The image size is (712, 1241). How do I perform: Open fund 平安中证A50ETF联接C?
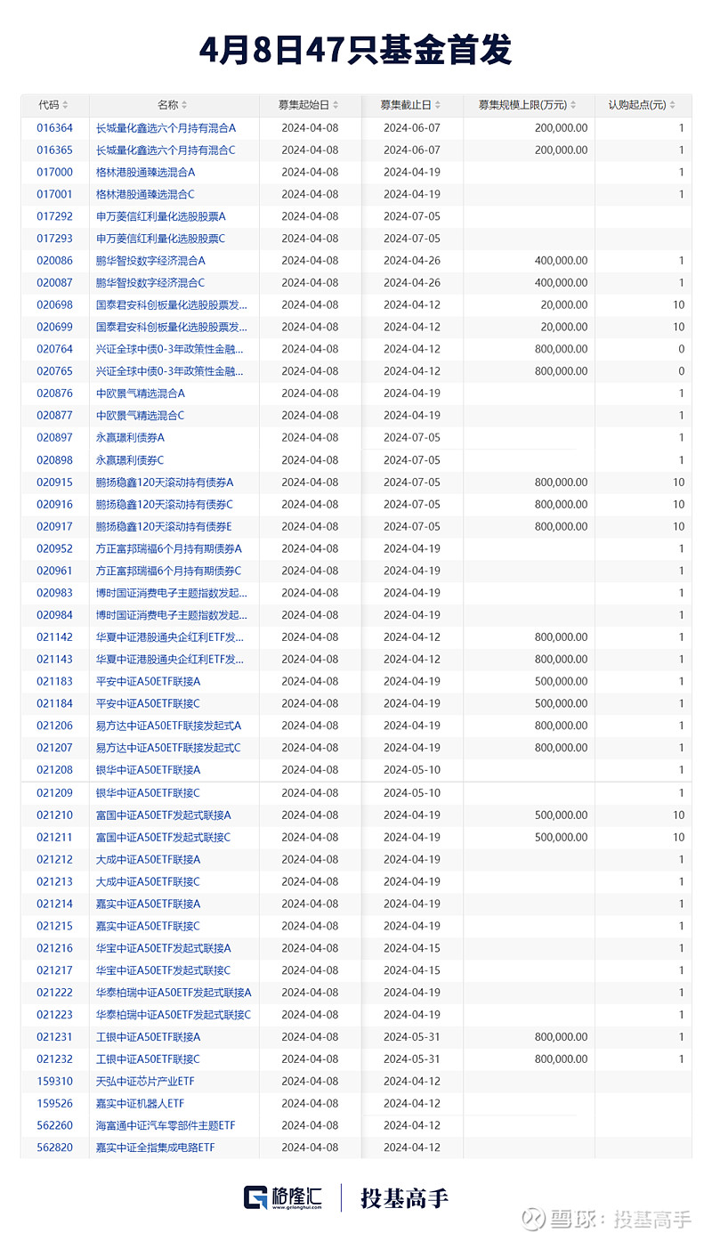[x=149, y=703]
